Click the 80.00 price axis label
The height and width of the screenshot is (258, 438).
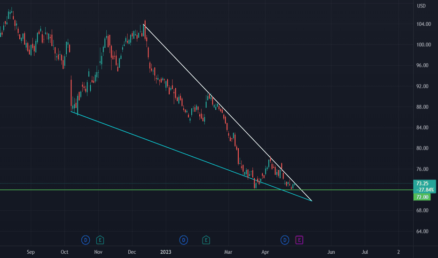pos(422,148)
